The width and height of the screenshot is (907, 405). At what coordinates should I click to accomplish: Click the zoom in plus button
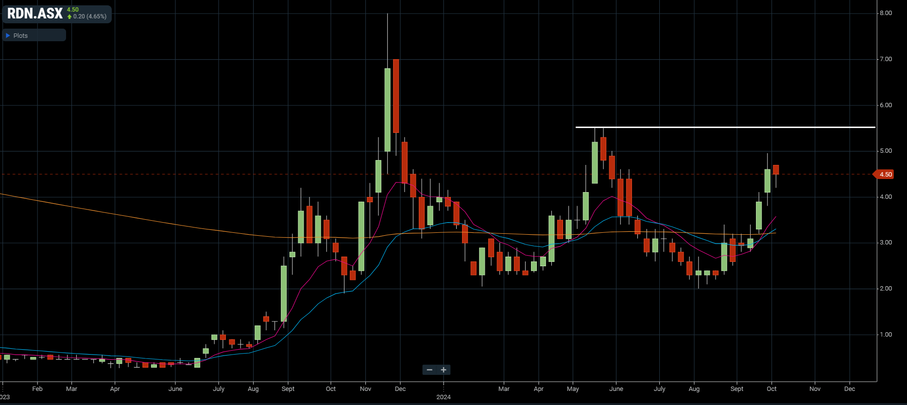pyautogui.click(x=444, y=370)
